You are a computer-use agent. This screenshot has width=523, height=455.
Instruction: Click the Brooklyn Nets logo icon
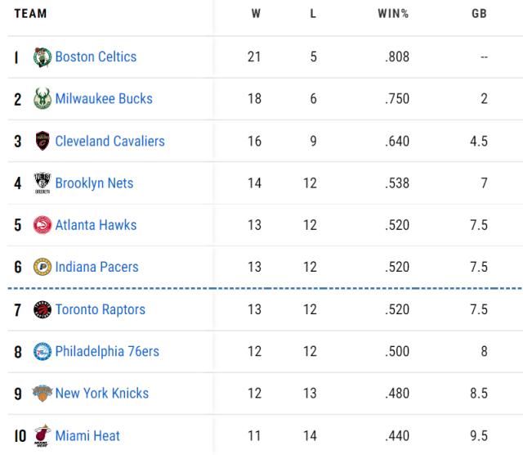pos(42,183)
